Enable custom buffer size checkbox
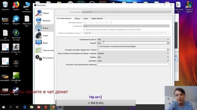 pyautogui.click(x=98, y=46)
